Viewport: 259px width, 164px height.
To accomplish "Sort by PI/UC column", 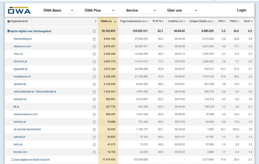I will [234, 21].
